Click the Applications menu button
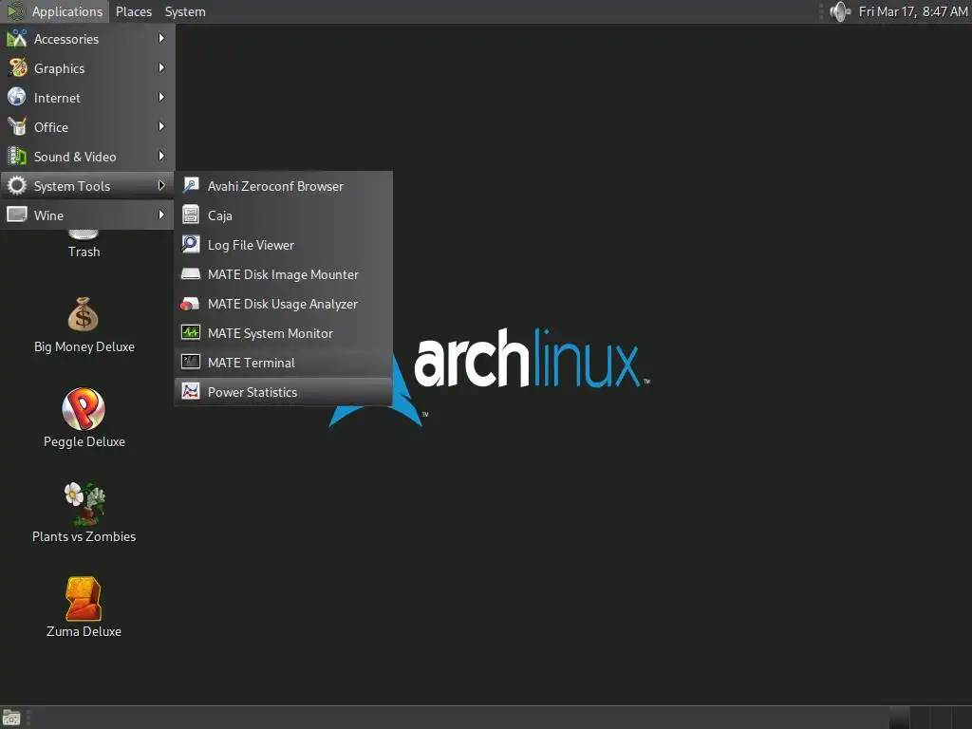The image size is (972, 729). (x=54, y=11)
